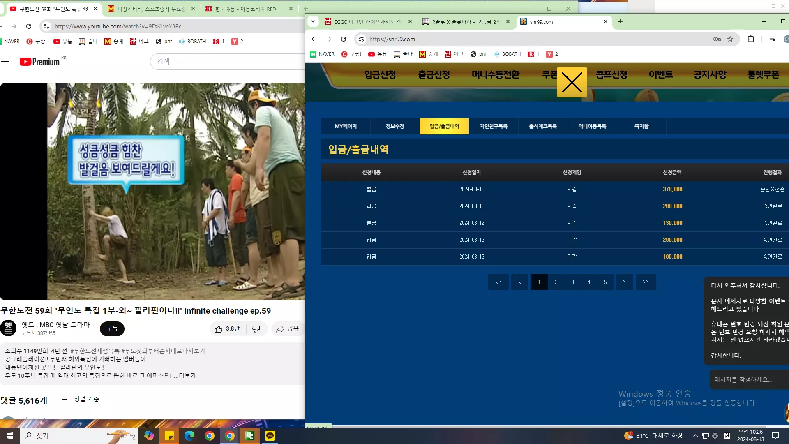Go to page 2 of the history list
789x444 pixels.
(556, 282)
